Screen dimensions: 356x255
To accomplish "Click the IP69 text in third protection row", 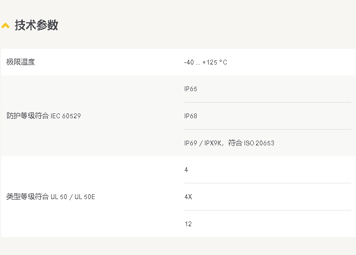I will (x=191, y=143).
